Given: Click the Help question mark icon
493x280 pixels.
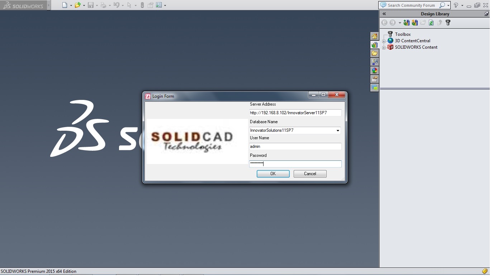Looking at the screenshot, I should pos(456,5).
